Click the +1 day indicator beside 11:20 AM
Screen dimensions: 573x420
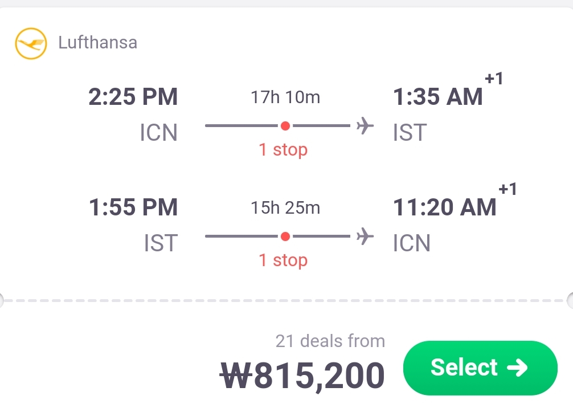[x=507, y=189]
